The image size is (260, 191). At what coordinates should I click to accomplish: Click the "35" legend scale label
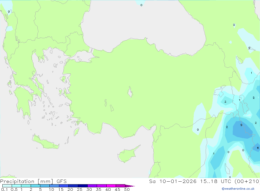[x=99, y=189]
